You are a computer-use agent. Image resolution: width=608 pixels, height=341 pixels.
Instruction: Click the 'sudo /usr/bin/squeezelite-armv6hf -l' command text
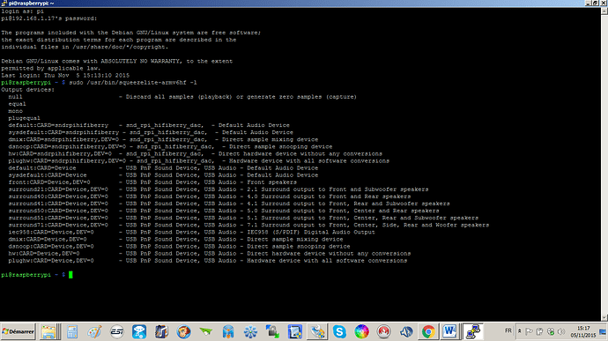pos(133,83)
